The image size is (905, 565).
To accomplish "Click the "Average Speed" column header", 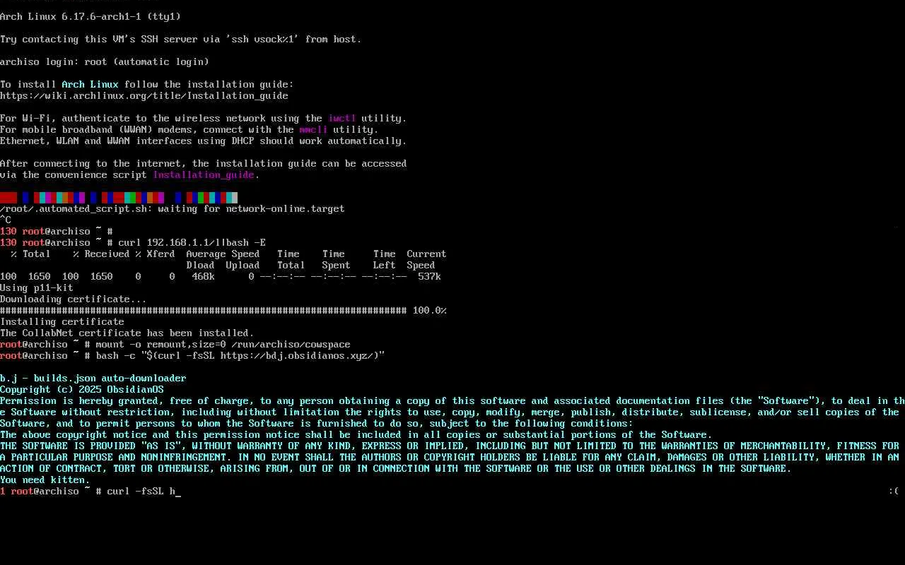I will [x=223, y=254].
